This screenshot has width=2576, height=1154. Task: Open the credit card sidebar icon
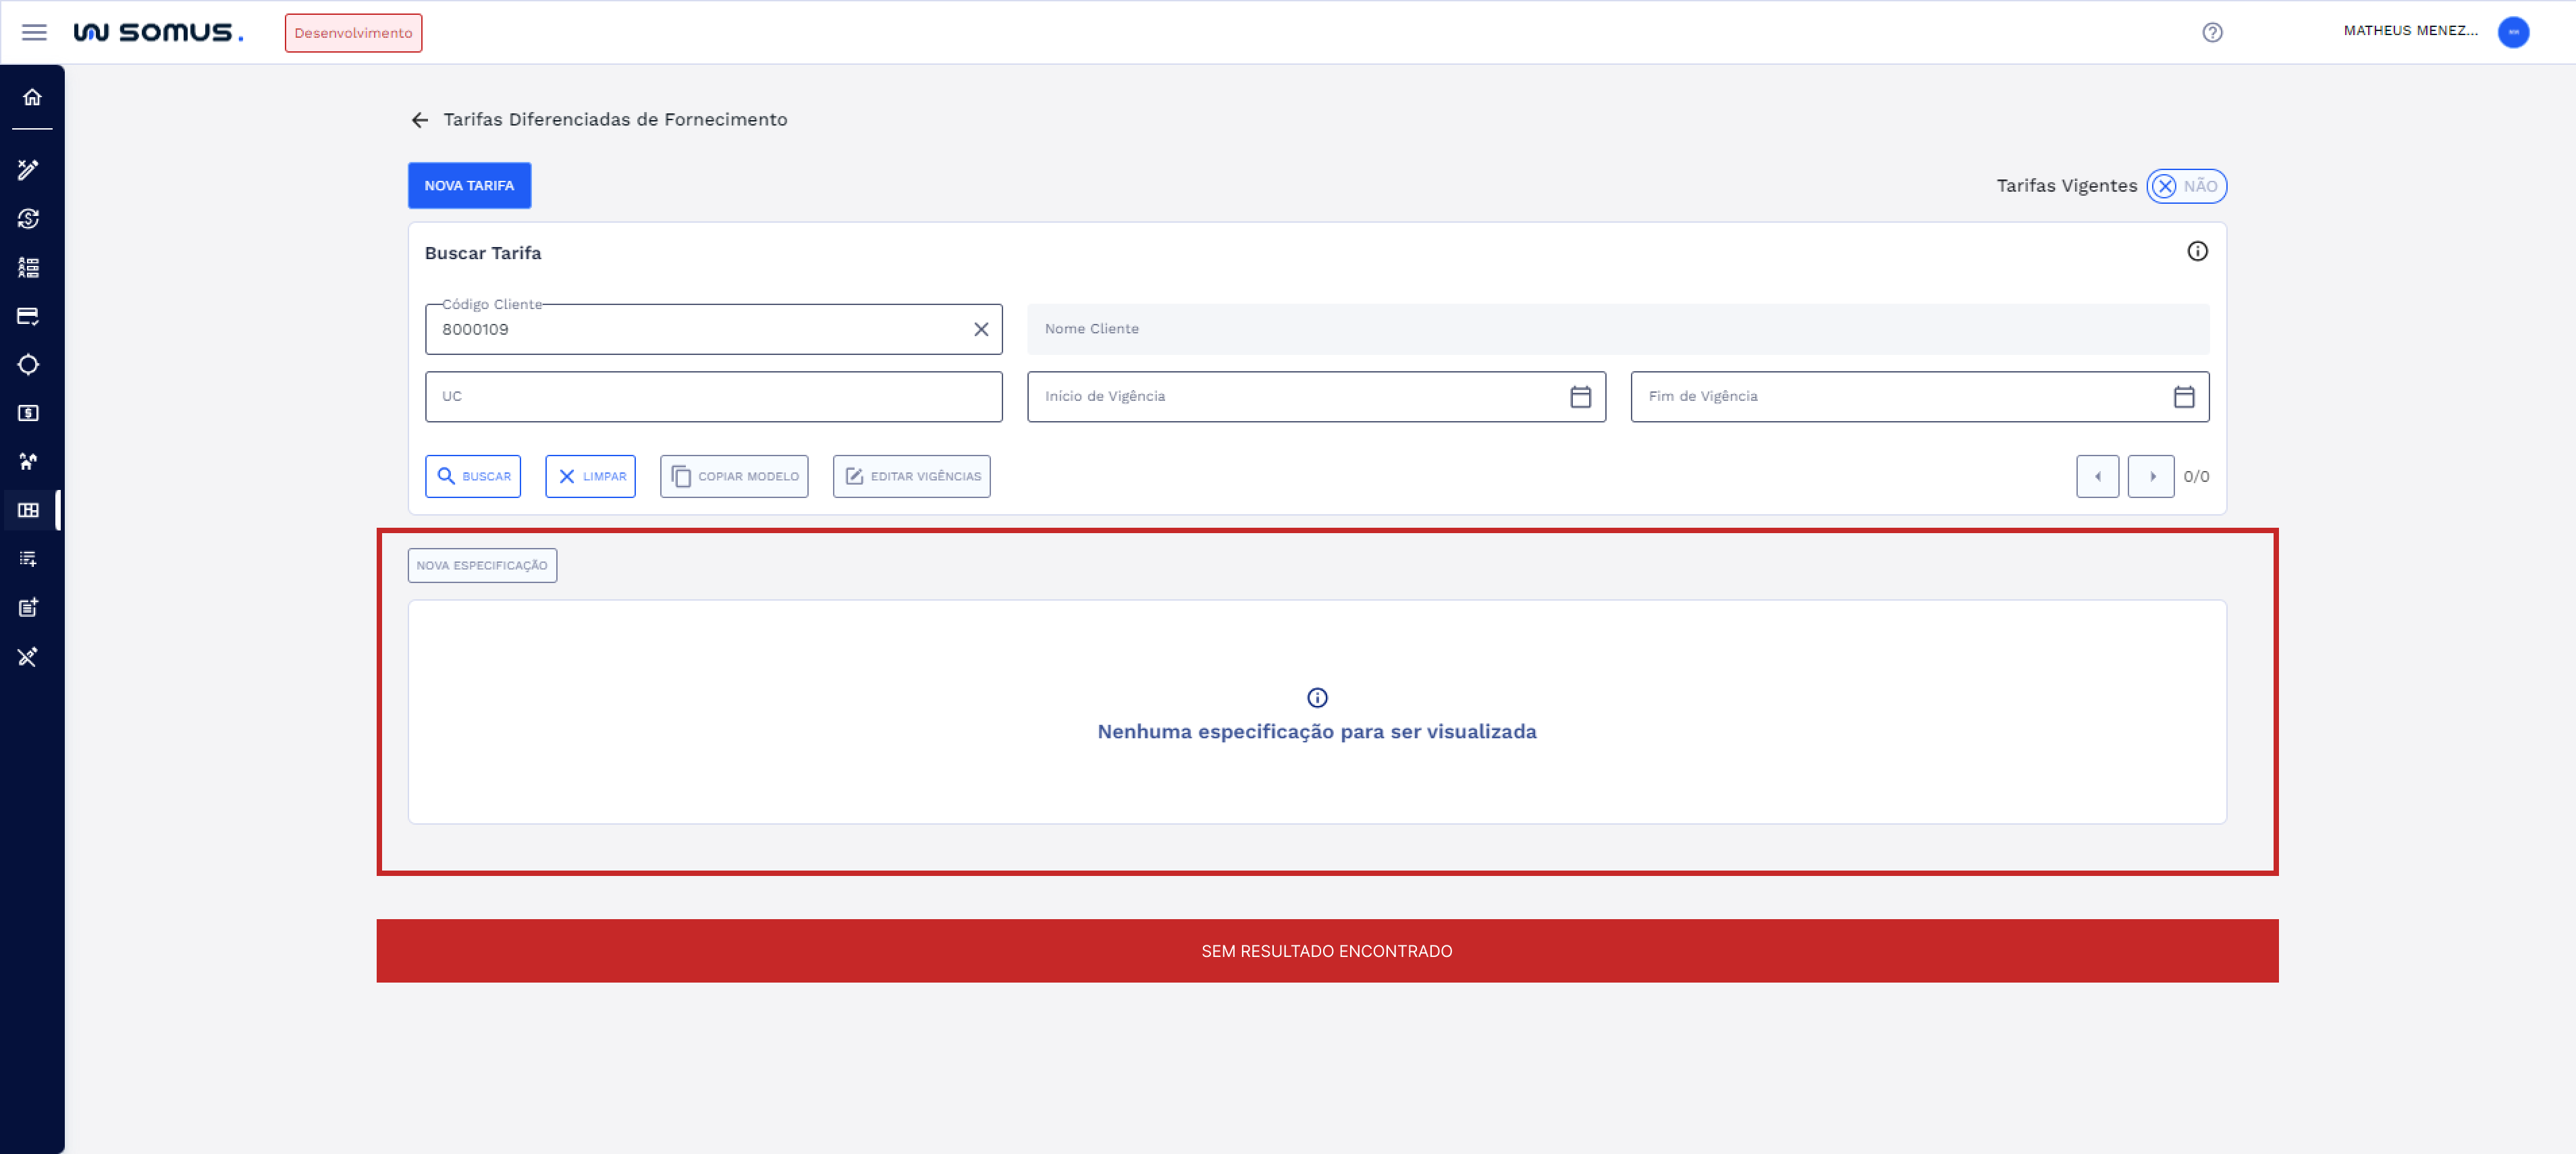(x=28, y=316)
